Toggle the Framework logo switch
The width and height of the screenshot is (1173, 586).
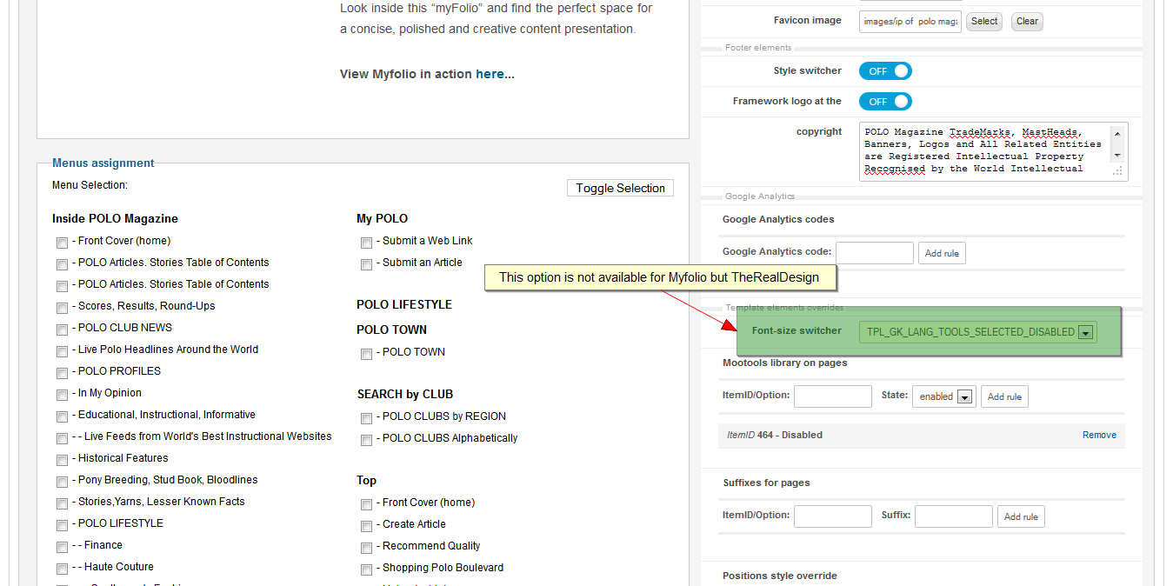pyautogui.click(x=885, y=102)
